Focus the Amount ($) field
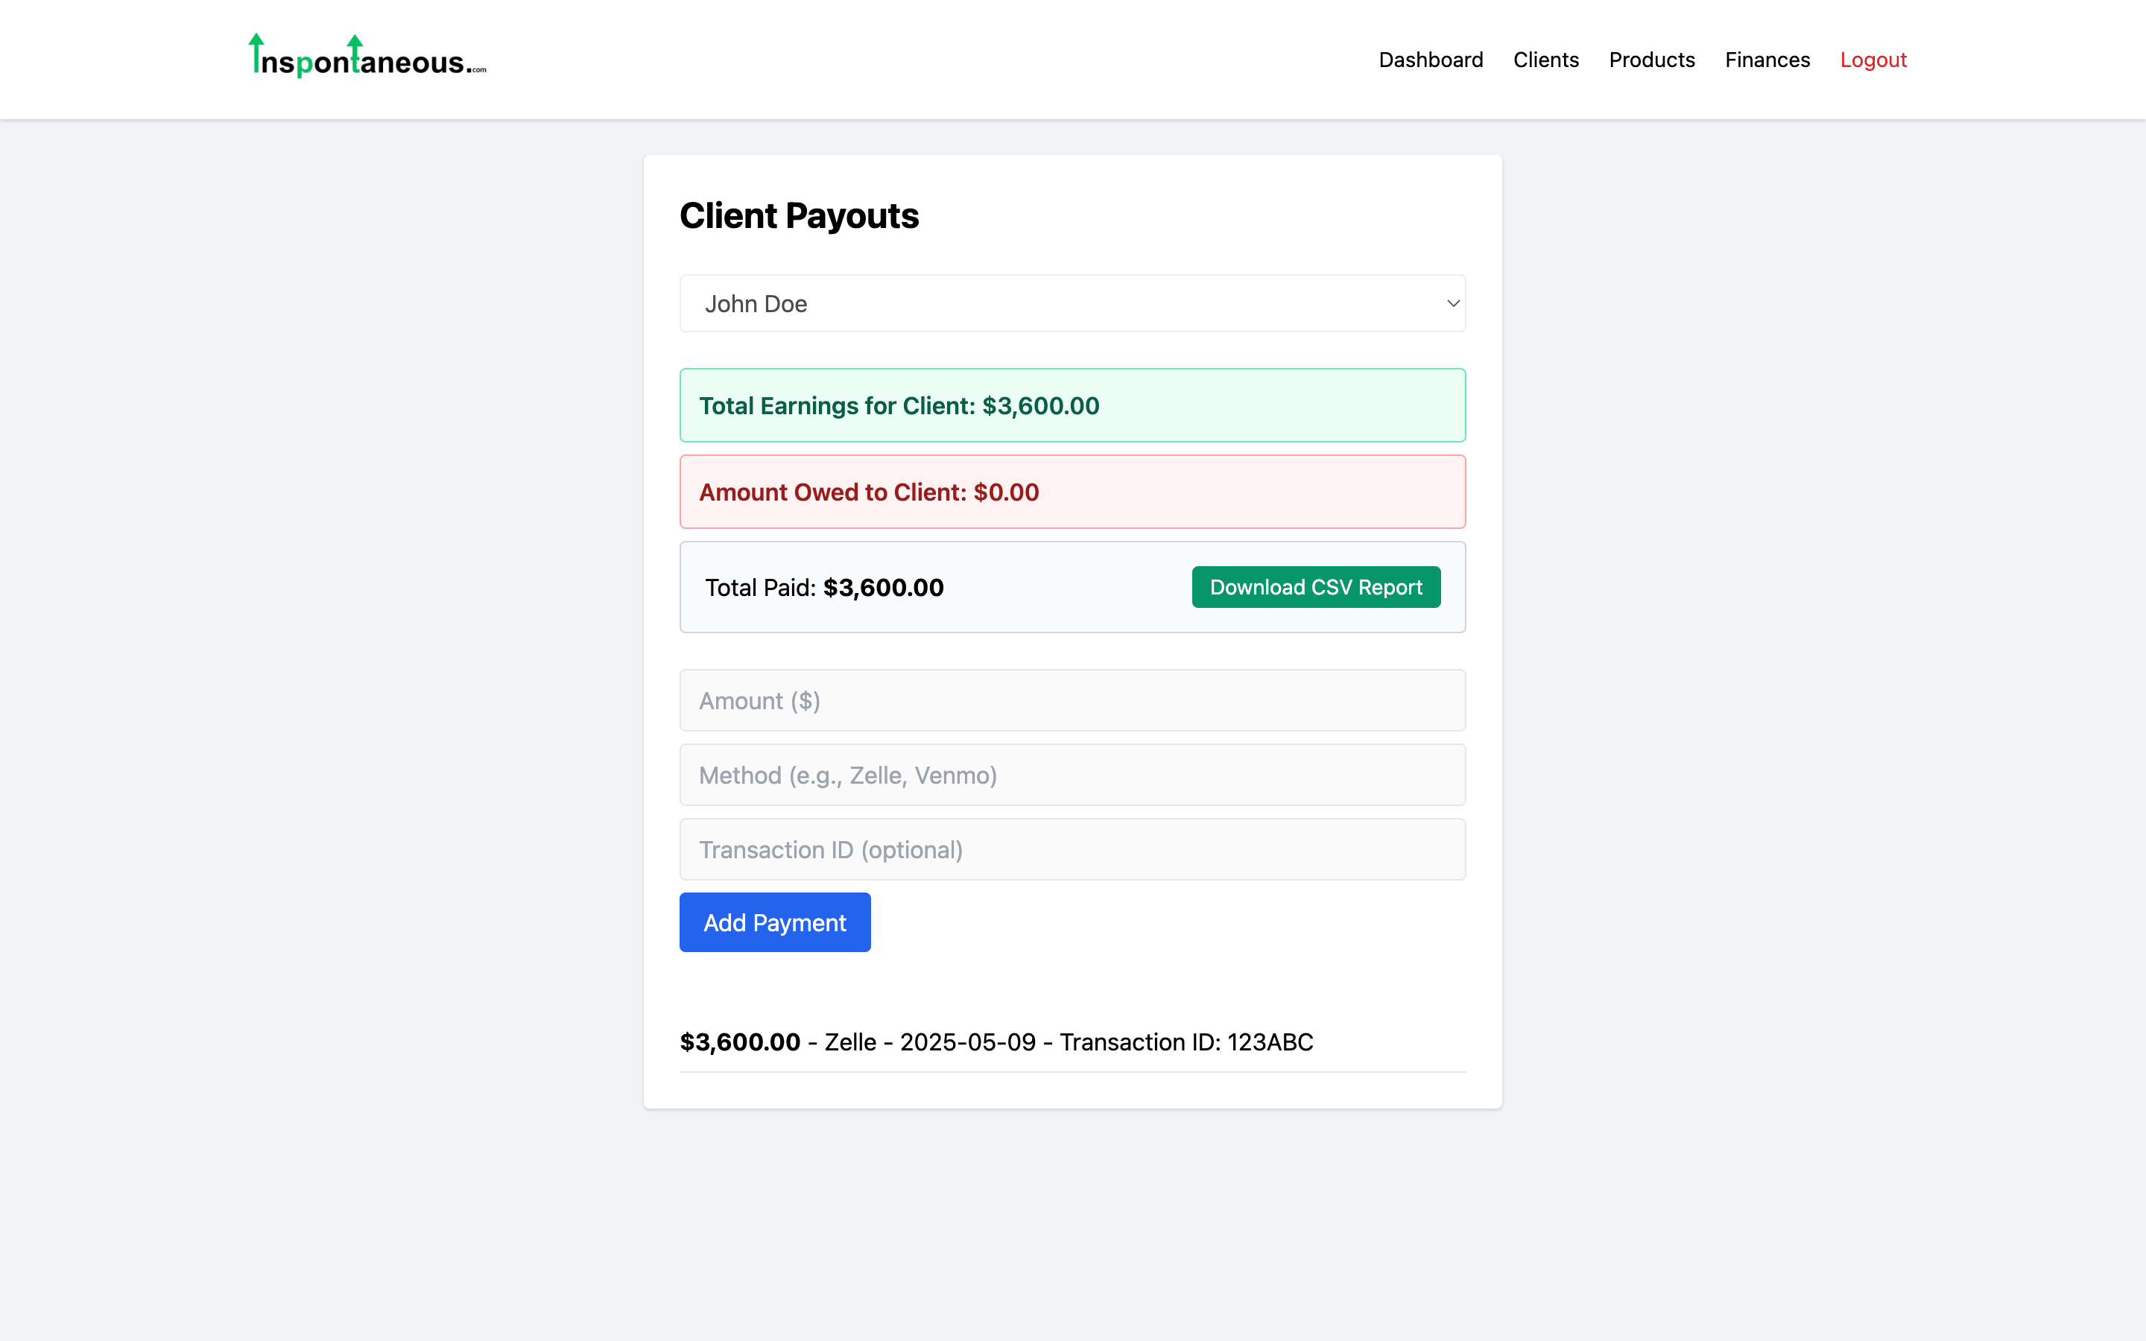The image size is (2146, 1341). [x=1072, y=700]
